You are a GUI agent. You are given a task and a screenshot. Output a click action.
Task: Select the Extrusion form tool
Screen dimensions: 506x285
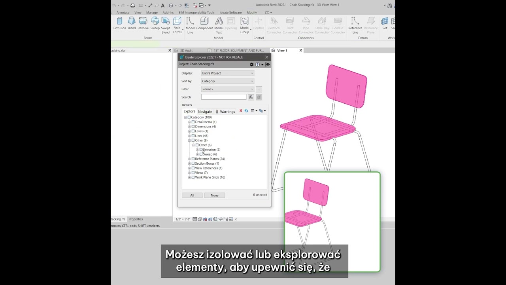(x=119, y=24)
